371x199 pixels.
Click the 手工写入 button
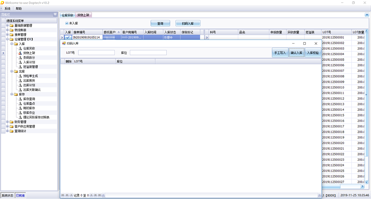280,53
